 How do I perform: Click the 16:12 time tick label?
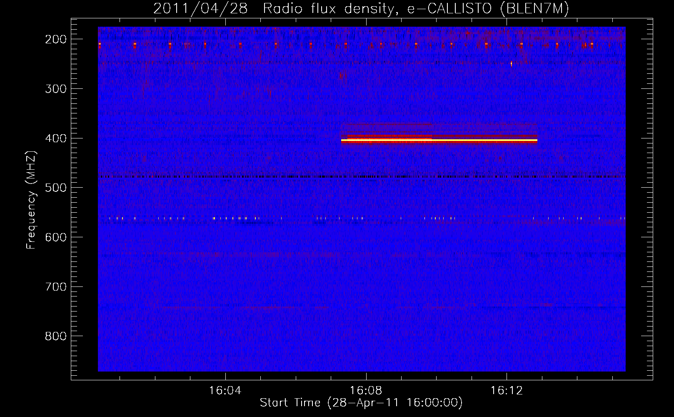pos(507,391)
